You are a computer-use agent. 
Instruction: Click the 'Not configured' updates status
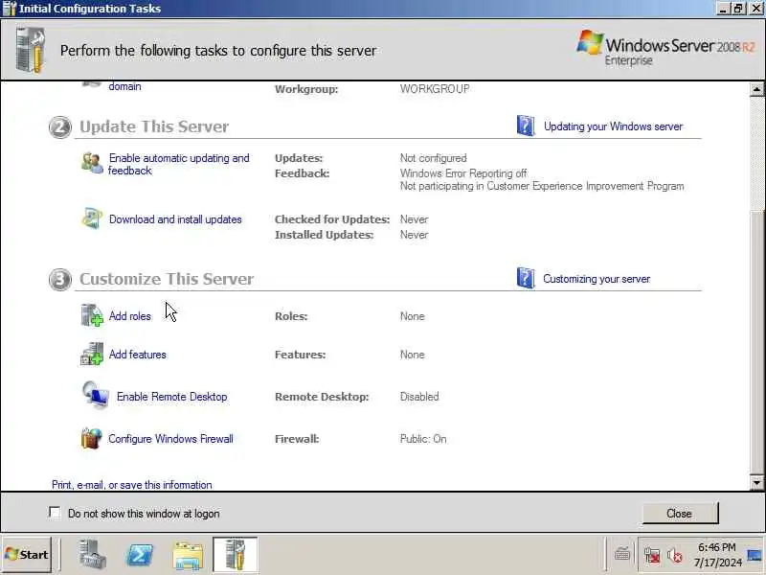(x=434, y=158)
